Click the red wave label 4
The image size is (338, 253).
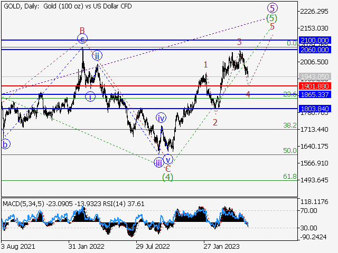point(248,94)
